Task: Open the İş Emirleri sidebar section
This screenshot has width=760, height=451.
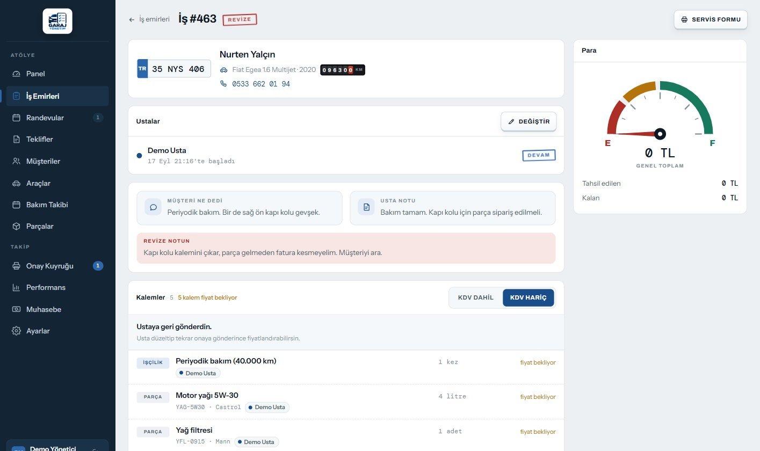Action: coord(57,96)
